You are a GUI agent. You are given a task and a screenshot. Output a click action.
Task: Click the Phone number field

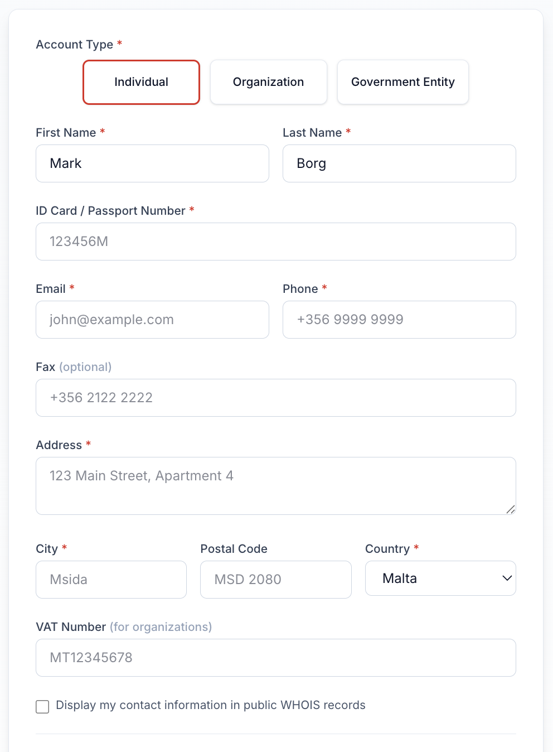point(399,320)
